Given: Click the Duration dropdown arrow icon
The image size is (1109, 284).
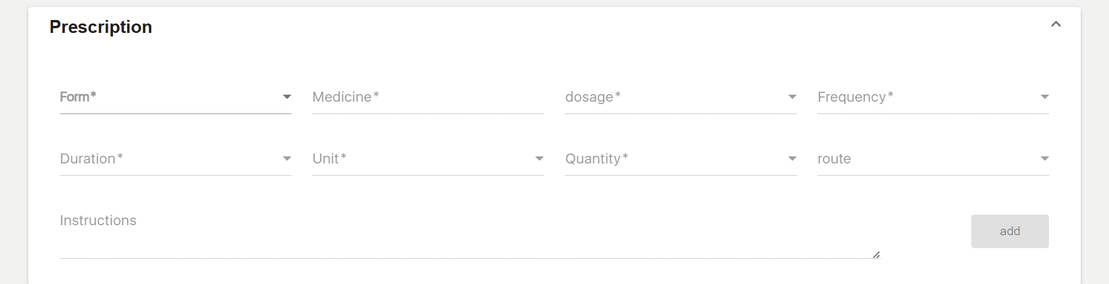Looking at the screenshot, I should 287,159.
